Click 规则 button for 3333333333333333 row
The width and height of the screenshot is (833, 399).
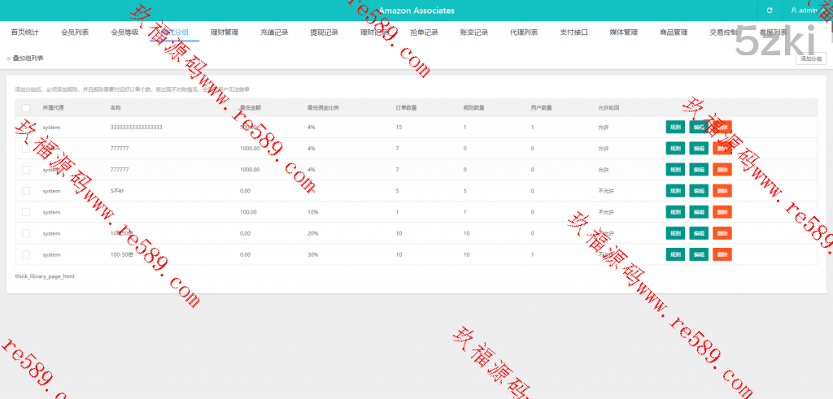tap(674, 127)
